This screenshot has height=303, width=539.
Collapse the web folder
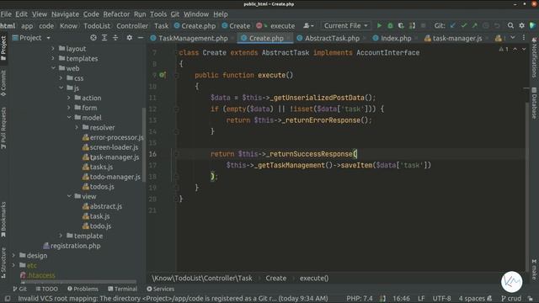tap(53, 68)
